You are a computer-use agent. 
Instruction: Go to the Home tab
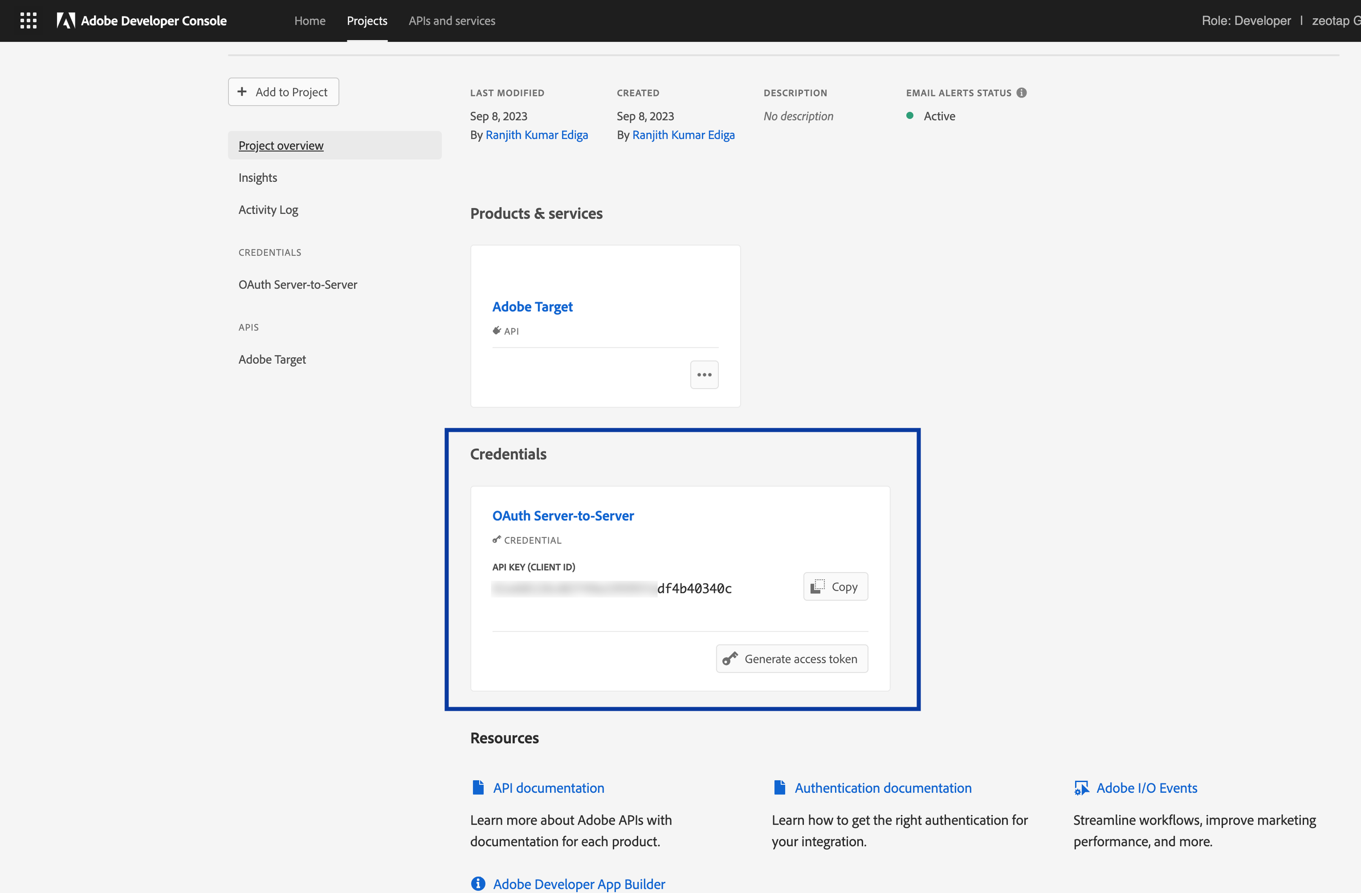tap(309, 21)
